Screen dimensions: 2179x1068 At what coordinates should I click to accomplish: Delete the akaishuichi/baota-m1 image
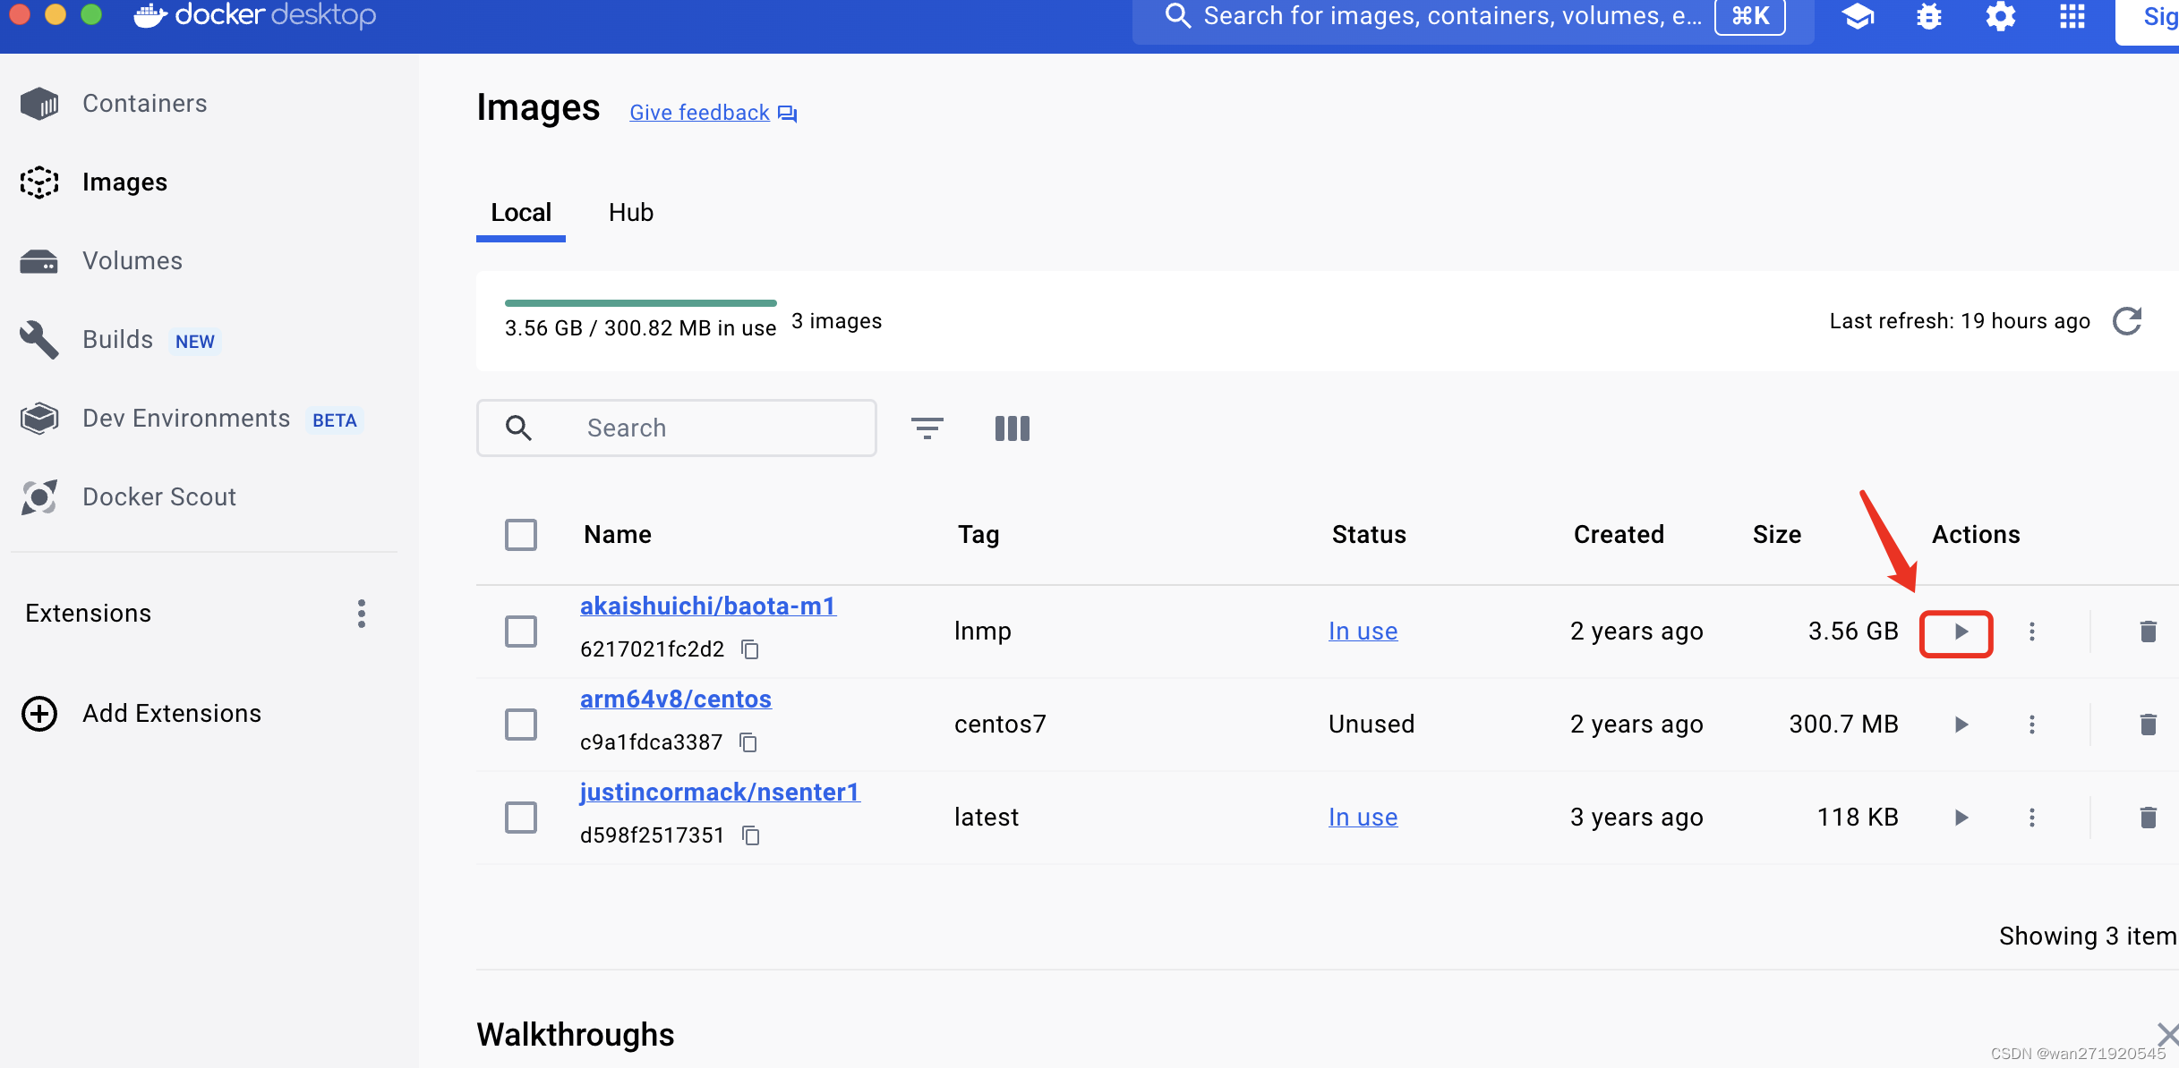[x=2148, y=631]
